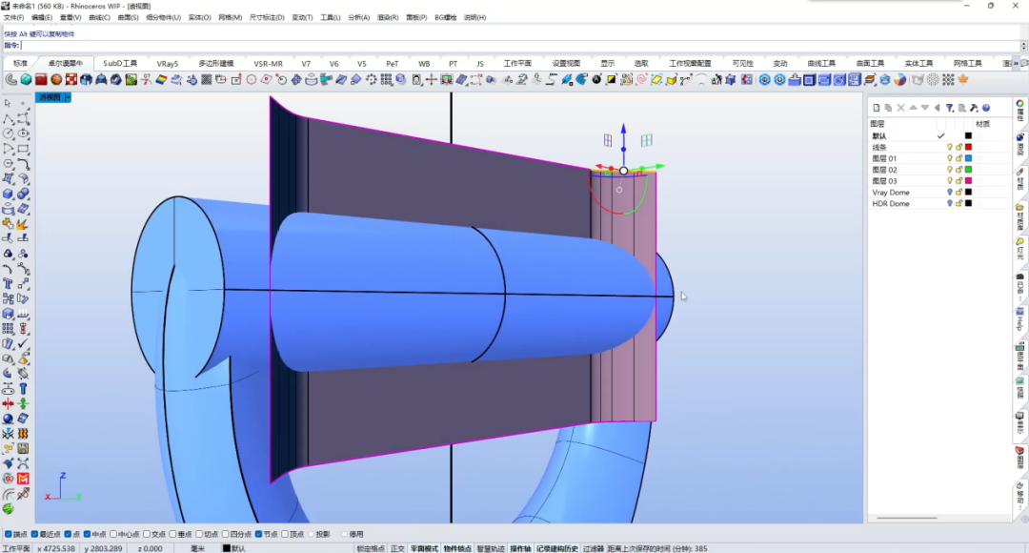Click move layer up arrow icon
Image resolution: width=1029 pixels, height=553 pixels.
[913, 108]
